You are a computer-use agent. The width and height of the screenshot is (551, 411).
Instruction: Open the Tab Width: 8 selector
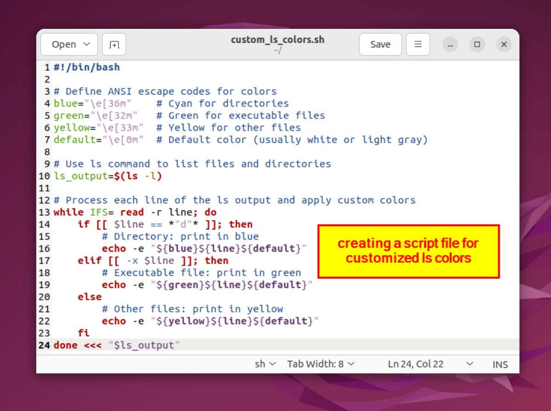(x=321, y=364)
